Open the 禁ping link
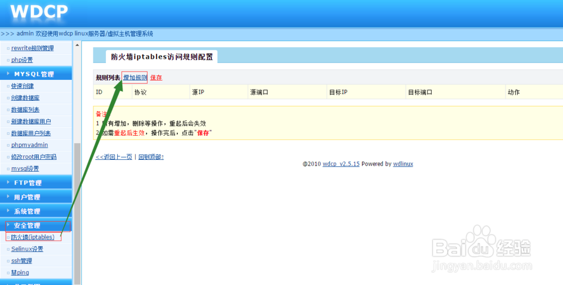 (20, 273)
